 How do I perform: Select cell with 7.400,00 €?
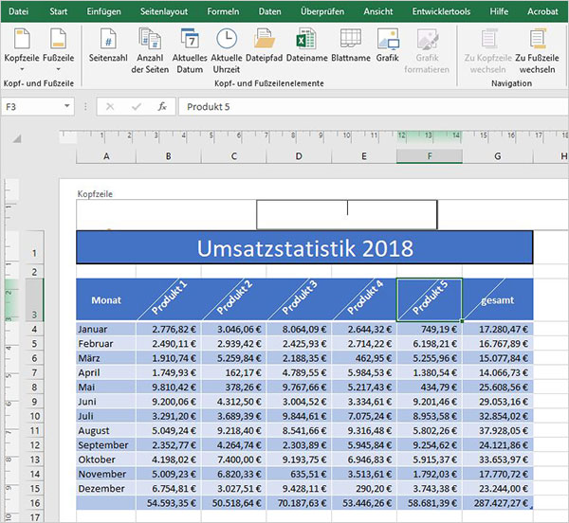(233, 460)
